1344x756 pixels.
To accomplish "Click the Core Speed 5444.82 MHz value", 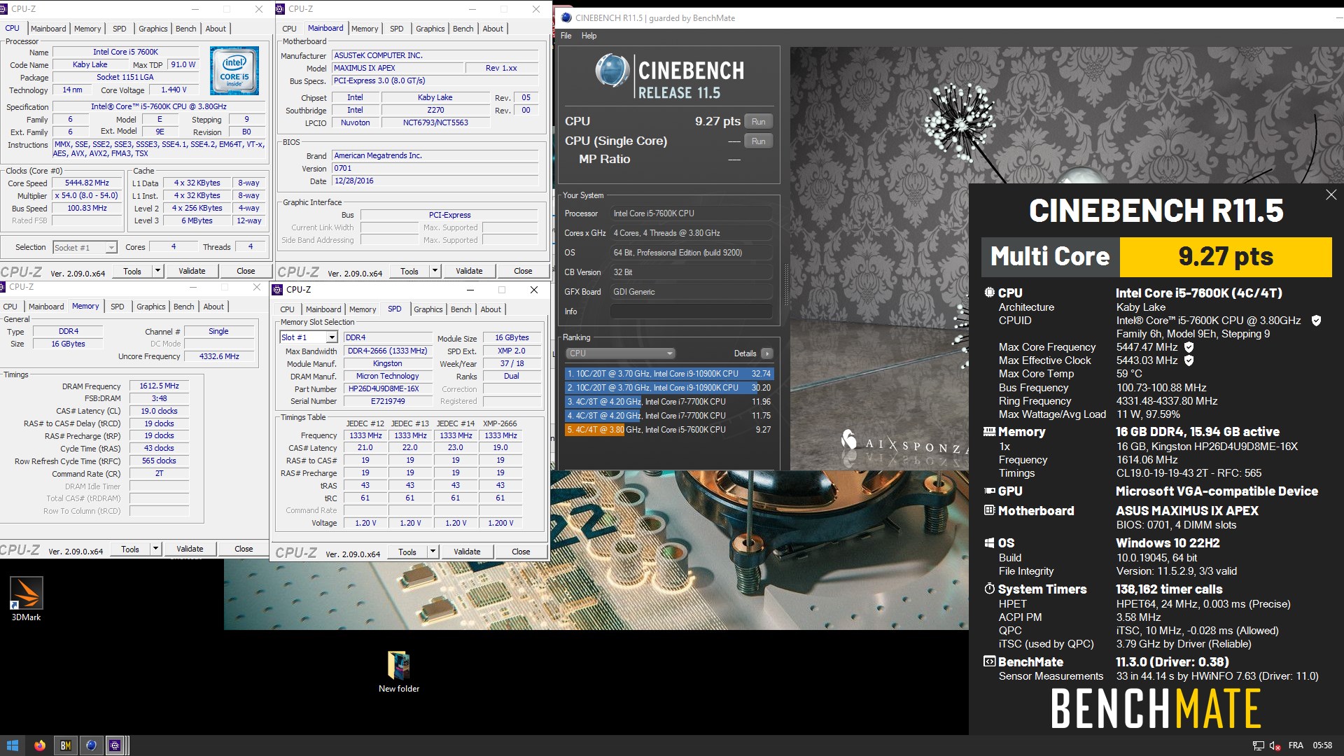I will coord(87,183).
